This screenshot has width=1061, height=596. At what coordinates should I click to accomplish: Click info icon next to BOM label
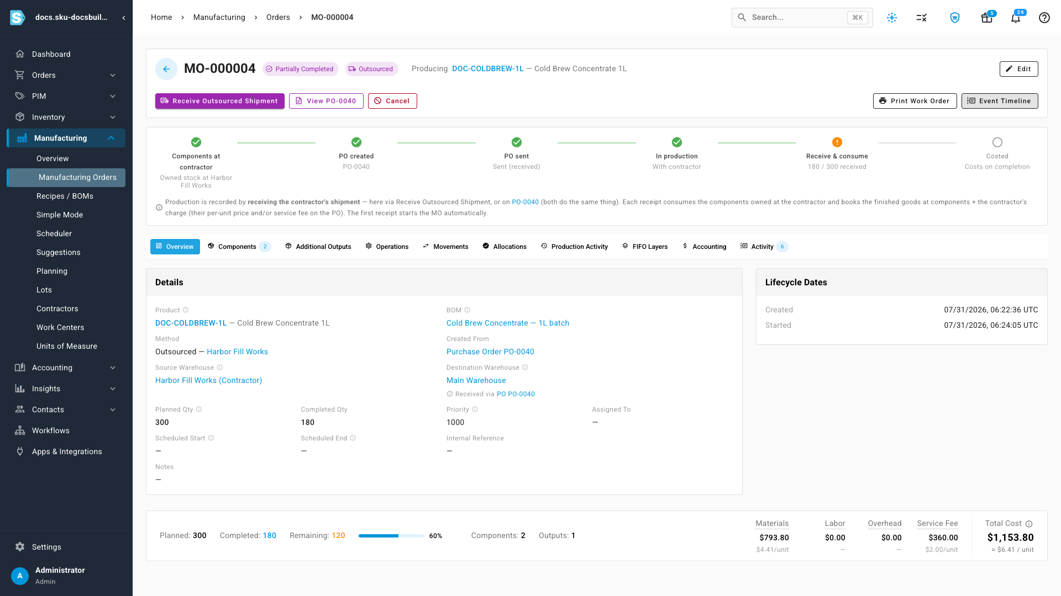click(467, 310)
